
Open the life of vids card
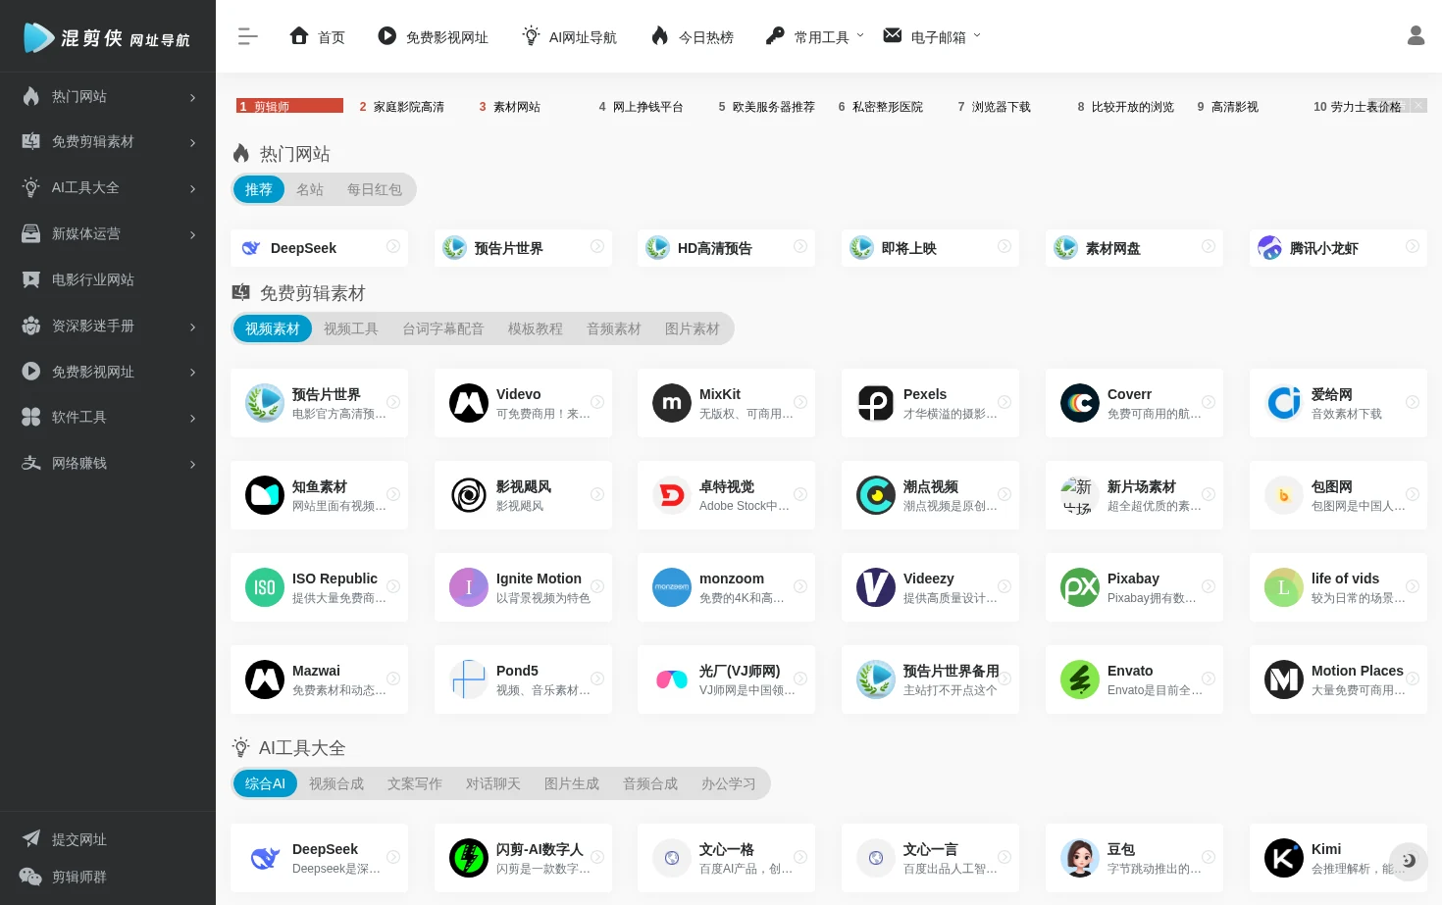tap(1338, 587)
